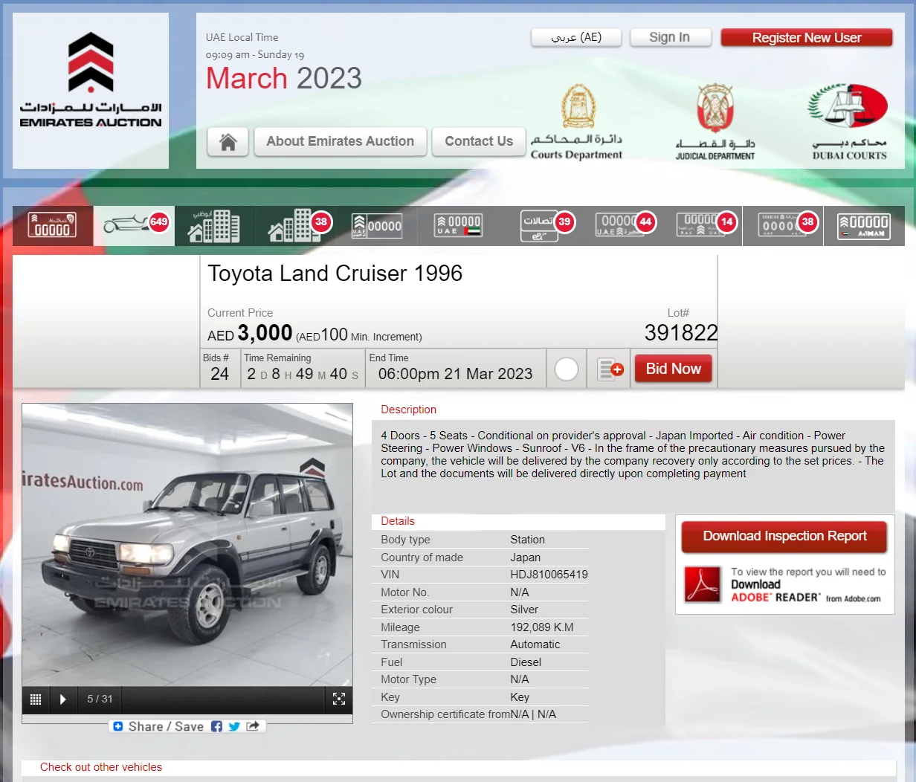Image resolution: width=916 pixels, height=782 pixels.
Task: Click the add-to-watchlist icon beside Bid Now
Action: click(x=610, y=369)
